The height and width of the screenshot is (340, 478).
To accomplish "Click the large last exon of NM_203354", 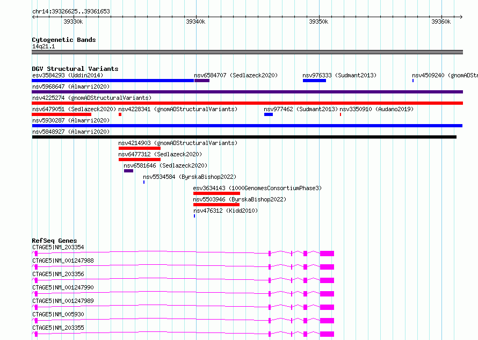I will pyautogui.click(x=327, y=254).
